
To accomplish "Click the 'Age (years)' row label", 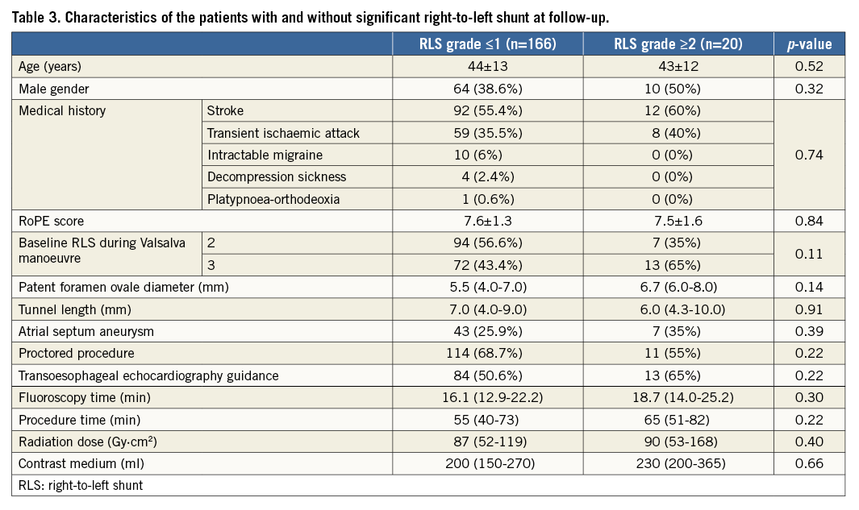I will pos(50,67).
